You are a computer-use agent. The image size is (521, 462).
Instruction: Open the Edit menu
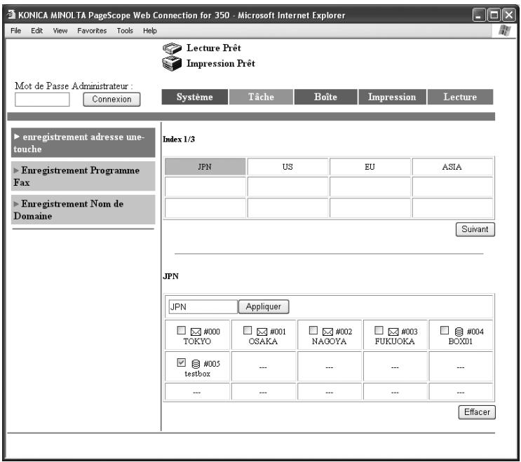(37, 31)
